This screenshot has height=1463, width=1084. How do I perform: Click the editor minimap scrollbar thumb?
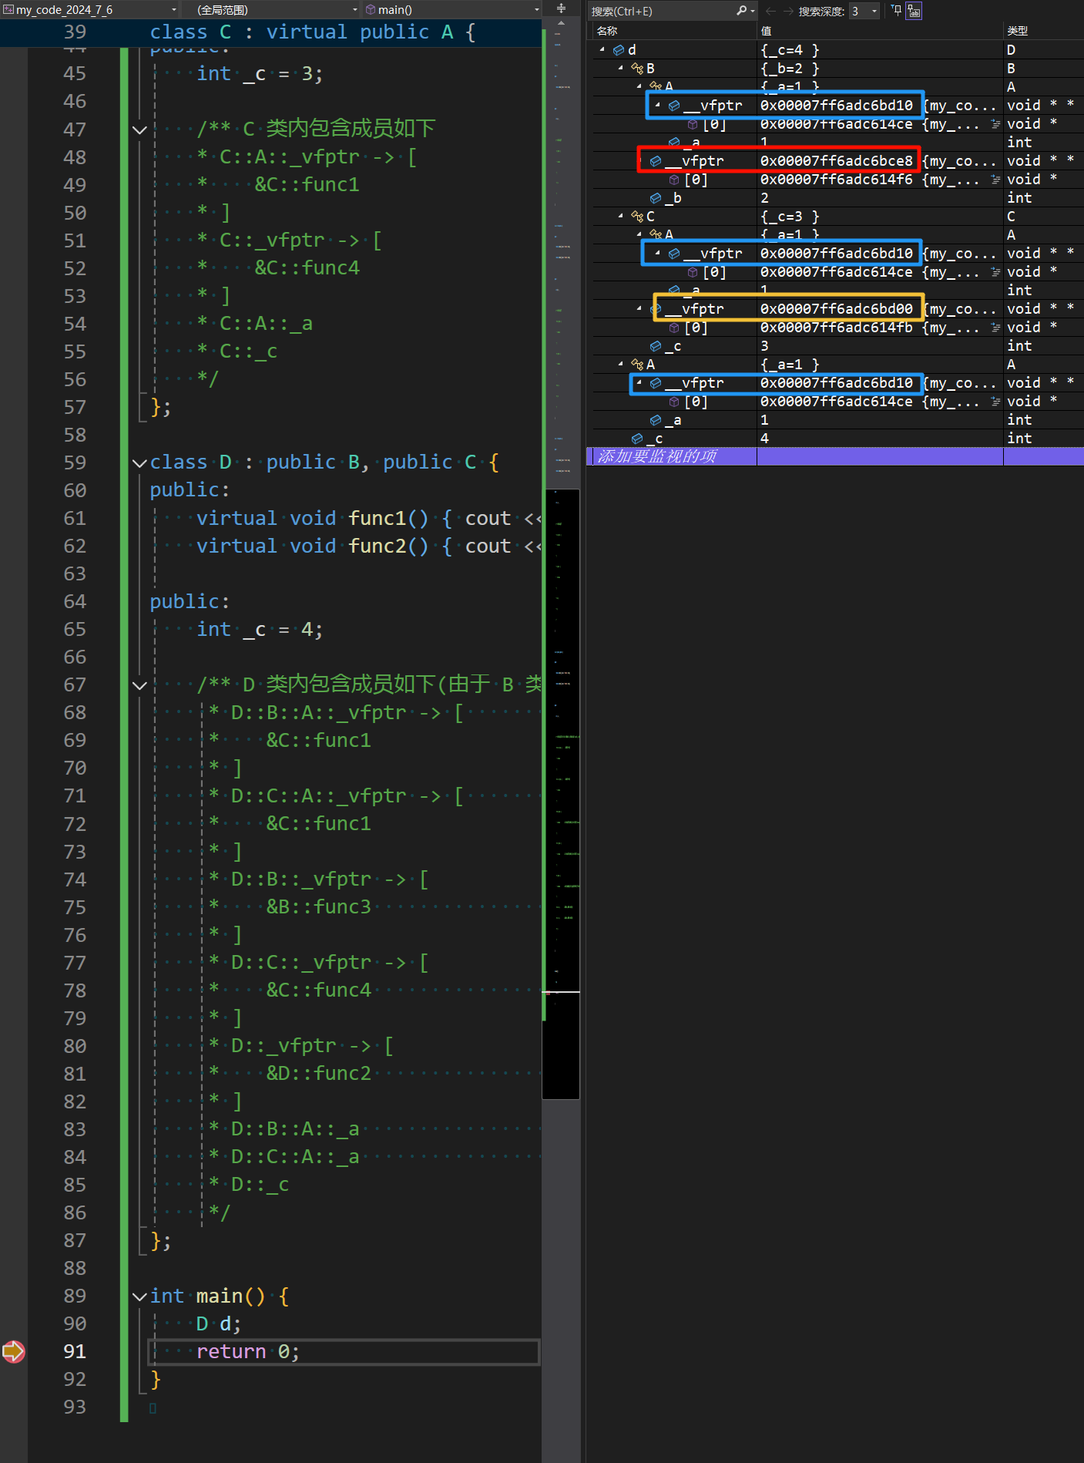tap(561, 792)
